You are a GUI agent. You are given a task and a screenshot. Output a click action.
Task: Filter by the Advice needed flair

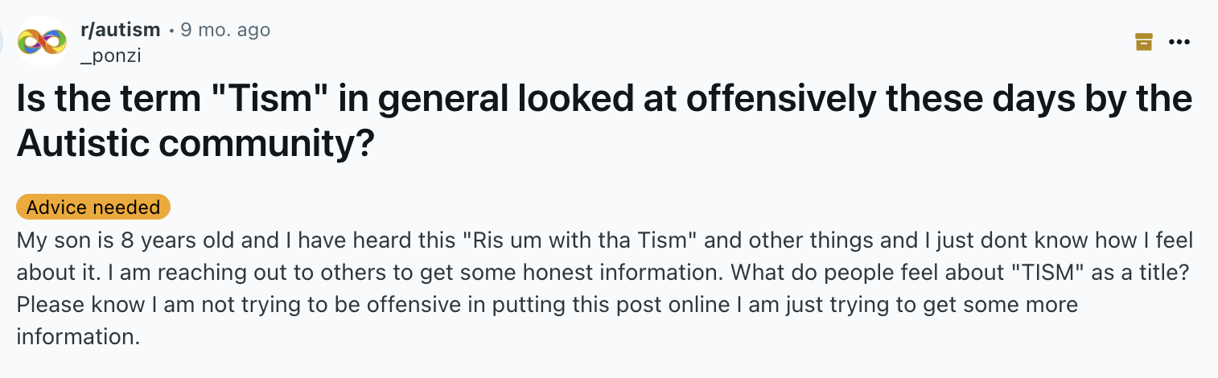pos(93,207)
